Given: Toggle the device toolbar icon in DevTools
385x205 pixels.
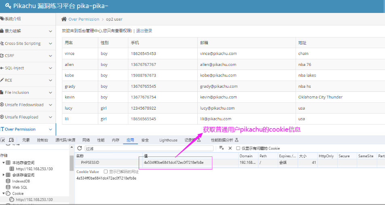Looking at the screenshot, I should coord(11,140).
